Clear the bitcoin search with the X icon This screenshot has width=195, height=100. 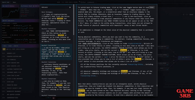click(x=70, y=7)
